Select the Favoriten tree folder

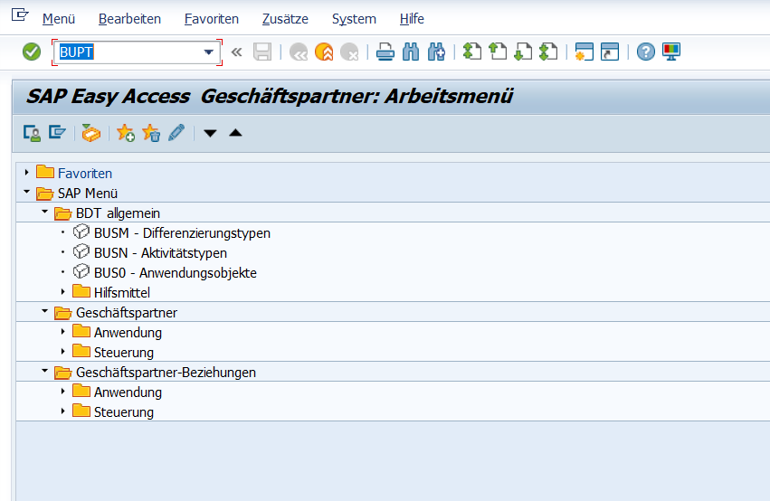pyautogui.click(x=85, y=174)
